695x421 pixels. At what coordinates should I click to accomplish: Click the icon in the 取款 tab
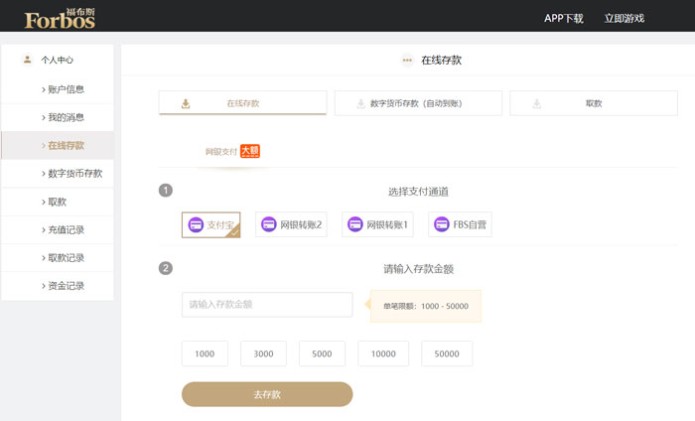pos(536,103)
